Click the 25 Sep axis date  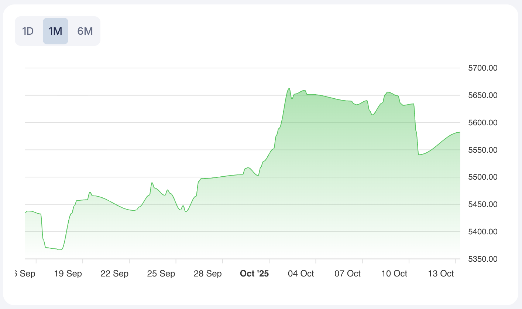pos(161,274)
